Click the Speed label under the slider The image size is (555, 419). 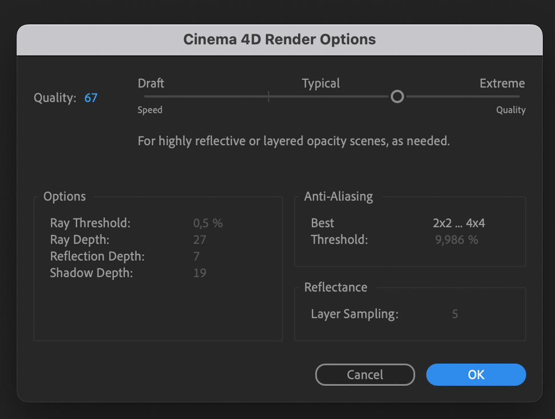tap(150, 110)
